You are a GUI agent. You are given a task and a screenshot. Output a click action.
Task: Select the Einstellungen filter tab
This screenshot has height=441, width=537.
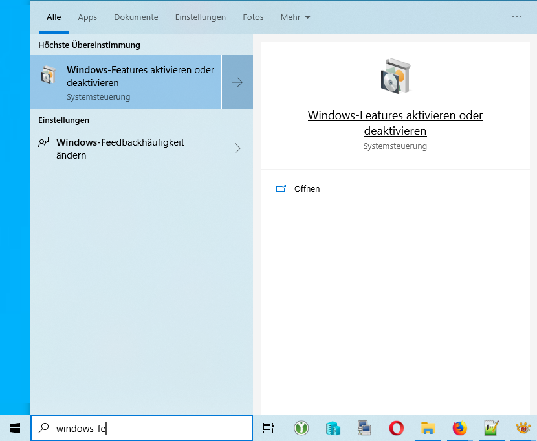pyautogui.click(x=201, y=17)
